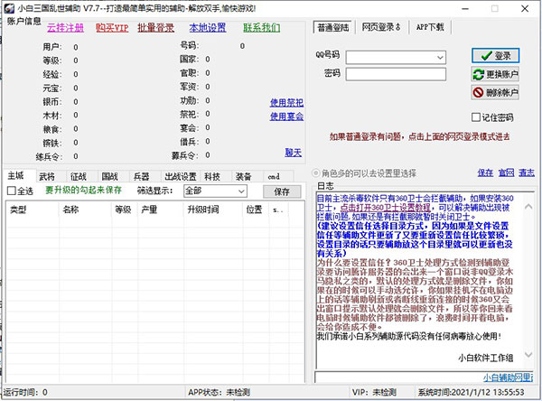Click the 名称 column header
Screen dimensions: 542x401
pos(86,210)
